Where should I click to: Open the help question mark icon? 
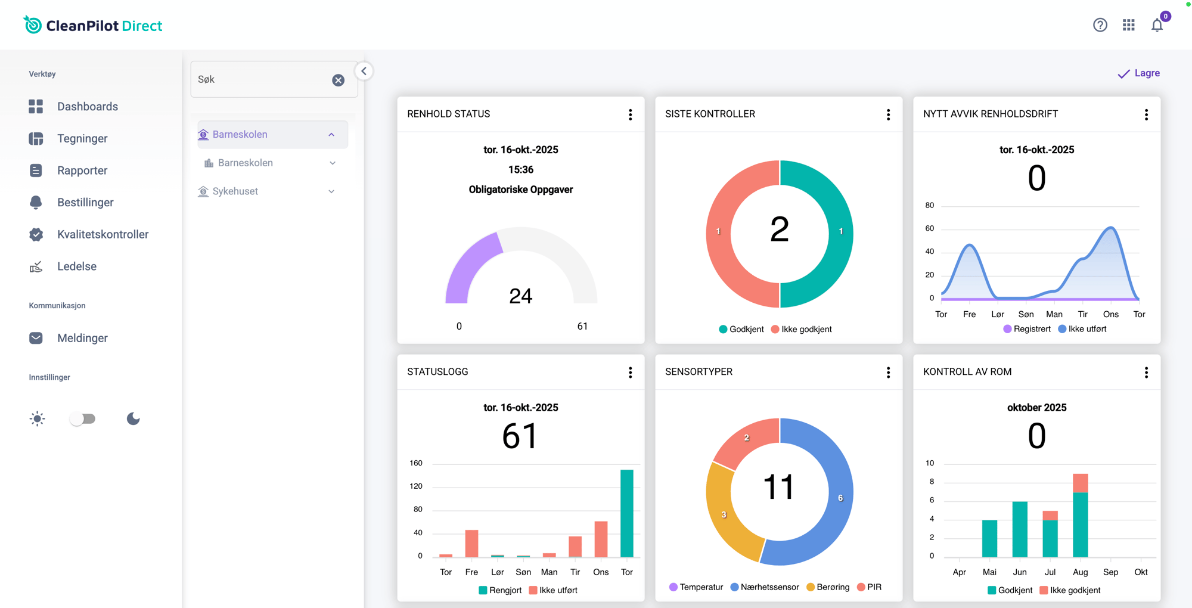point(1100,25)
